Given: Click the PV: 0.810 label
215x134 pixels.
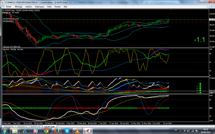Looking at the screenshot, I should pos(15,13).
